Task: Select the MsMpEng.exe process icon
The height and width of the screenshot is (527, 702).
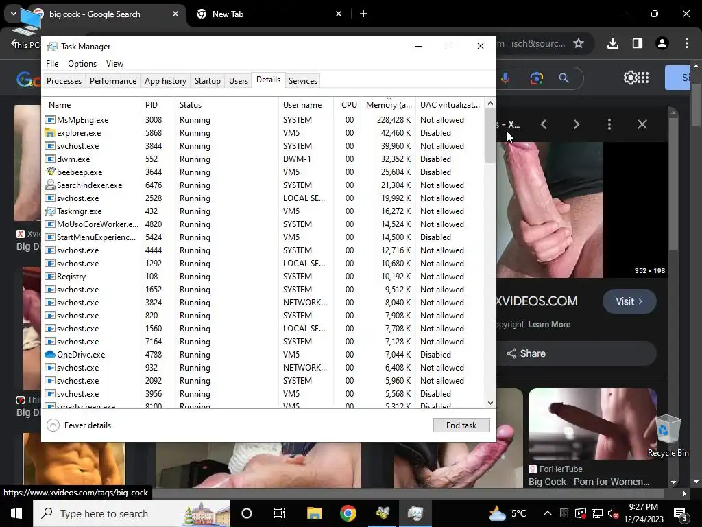Action: 49,120
